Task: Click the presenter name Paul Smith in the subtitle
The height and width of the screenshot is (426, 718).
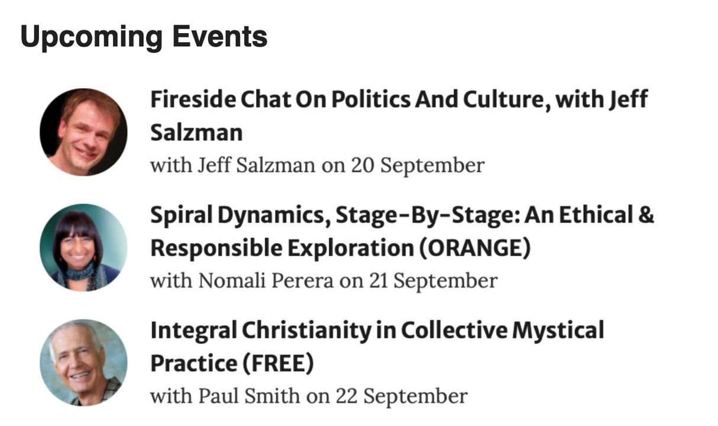Action: [249, 396]
